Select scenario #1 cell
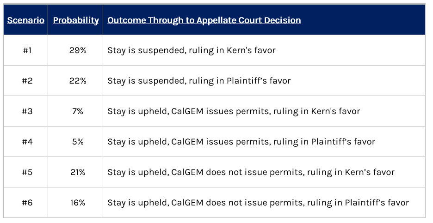This screenshot has width=433, height=223. click(x=27, y=50)
